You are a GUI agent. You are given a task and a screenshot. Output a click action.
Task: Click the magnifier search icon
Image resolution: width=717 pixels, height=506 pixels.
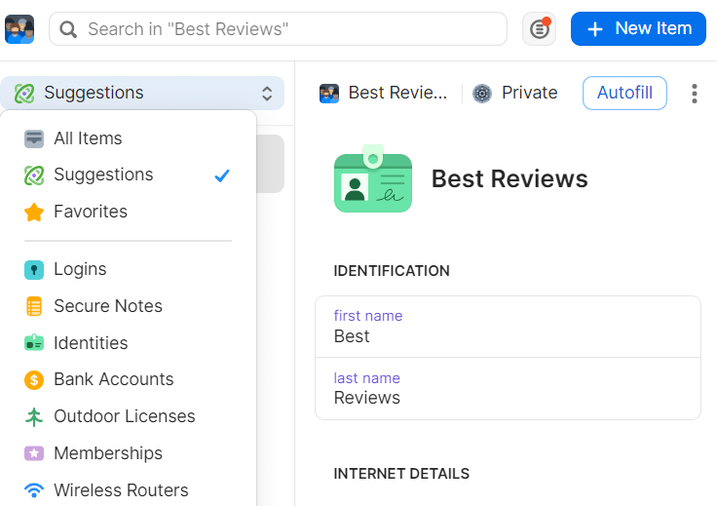68,29
